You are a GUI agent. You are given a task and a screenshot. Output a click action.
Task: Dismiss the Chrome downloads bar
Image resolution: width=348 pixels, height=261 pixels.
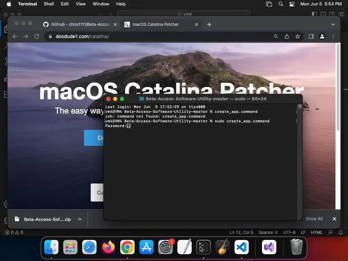pyautogui.click(x=334, y=219)
